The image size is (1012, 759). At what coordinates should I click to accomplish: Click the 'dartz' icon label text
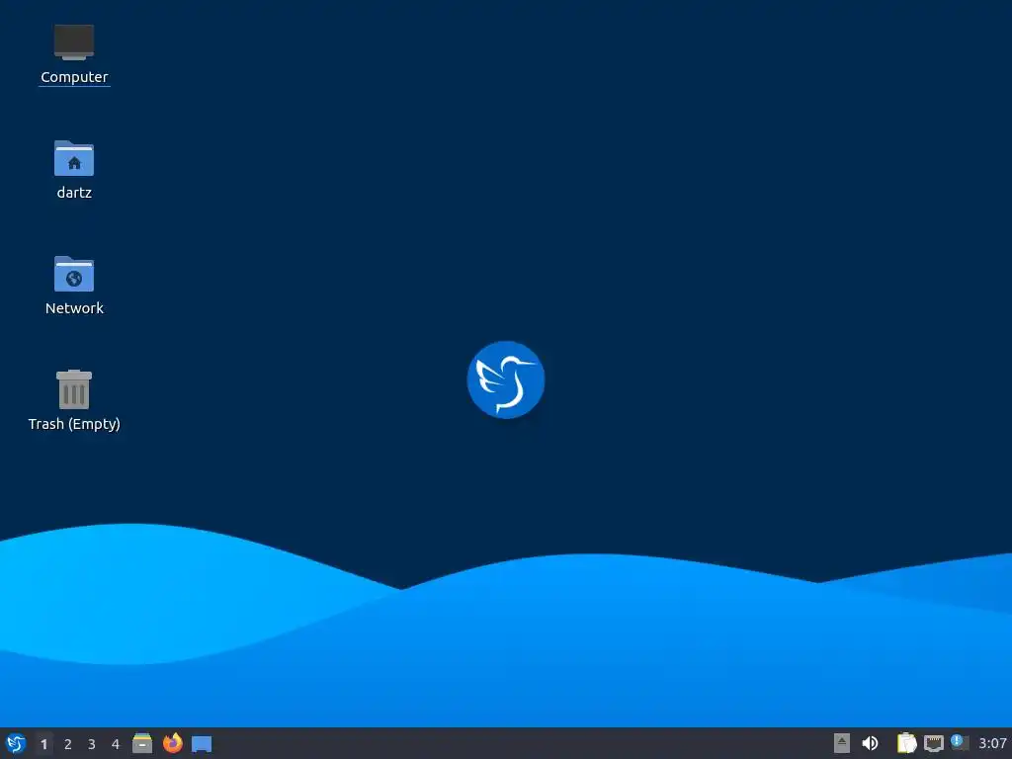click(74, 193)
